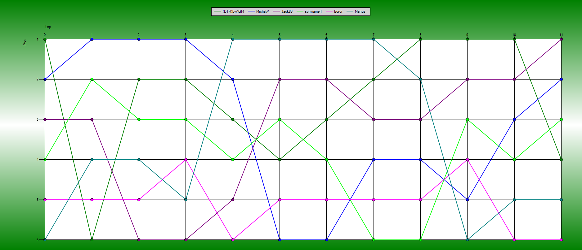The image size is (582, 250).
Task: Click the blue line swatch beside MichaW
Action: click(251, 11)
